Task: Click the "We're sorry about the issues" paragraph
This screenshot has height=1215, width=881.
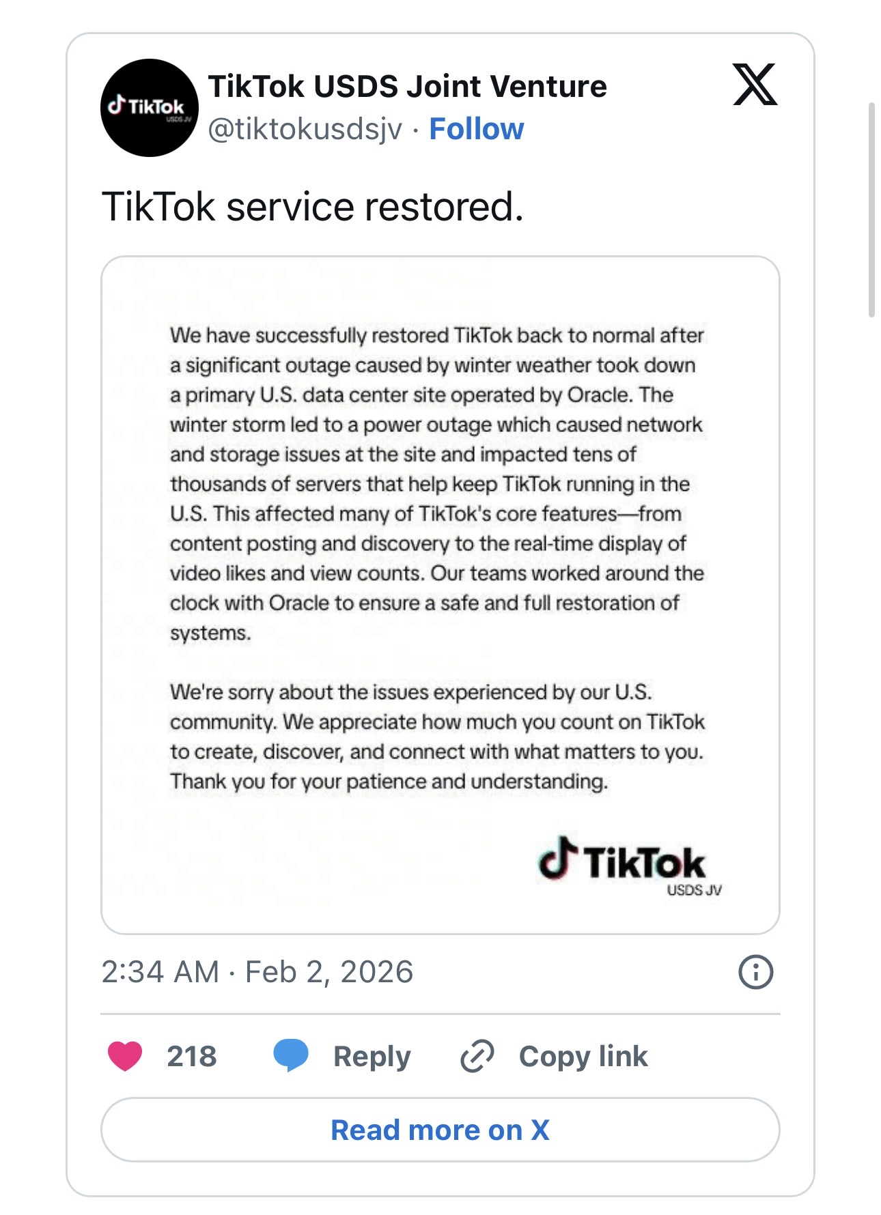Action: [x=436, y=737]
